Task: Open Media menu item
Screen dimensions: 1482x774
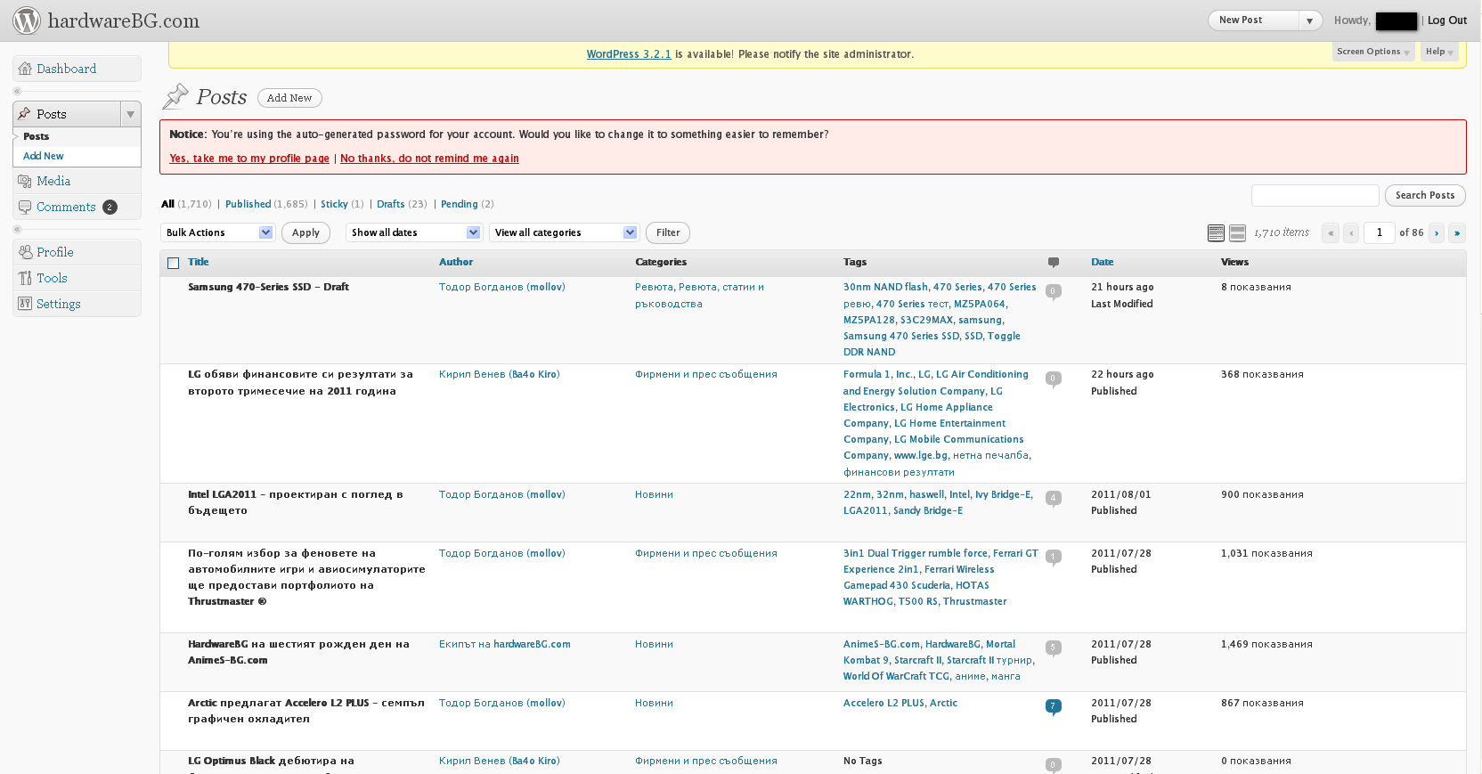Action: [x=53, y=181]
